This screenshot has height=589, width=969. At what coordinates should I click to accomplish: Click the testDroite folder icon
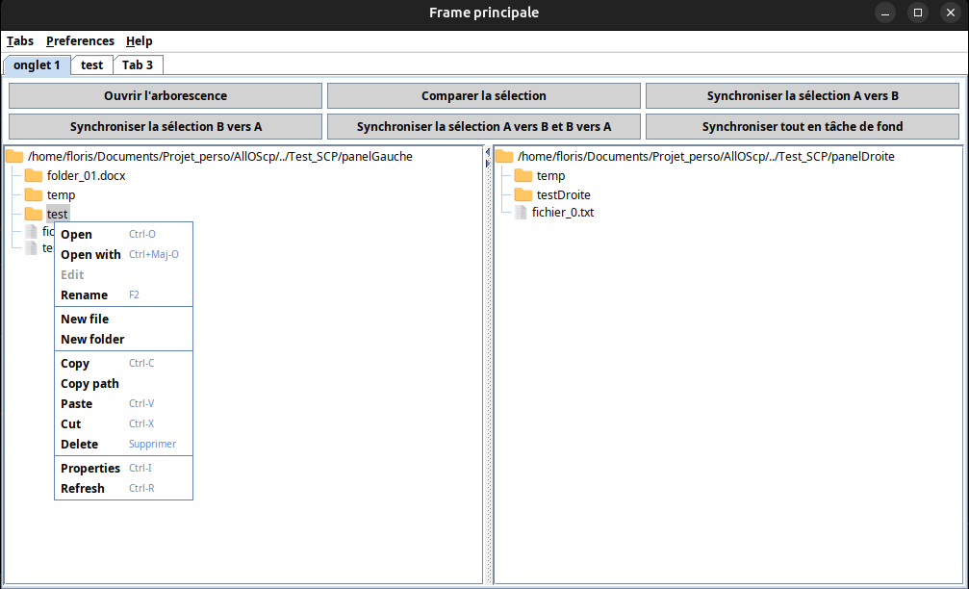pos(523,194)
